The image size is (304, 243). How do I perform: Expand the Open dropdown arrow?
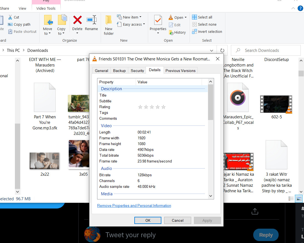coord(186,17)
